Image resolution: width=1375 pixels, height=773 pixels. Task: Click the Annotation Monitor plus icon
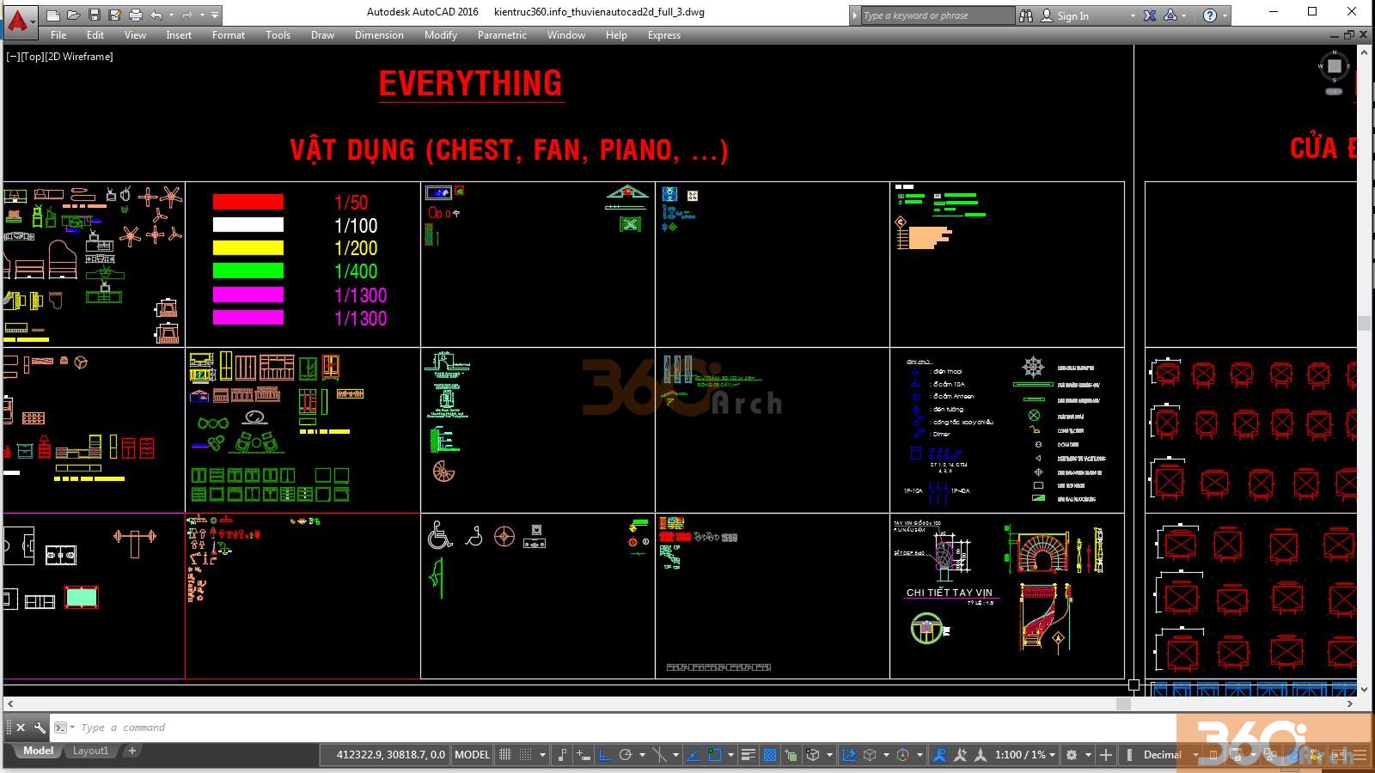coord(1105,755)
